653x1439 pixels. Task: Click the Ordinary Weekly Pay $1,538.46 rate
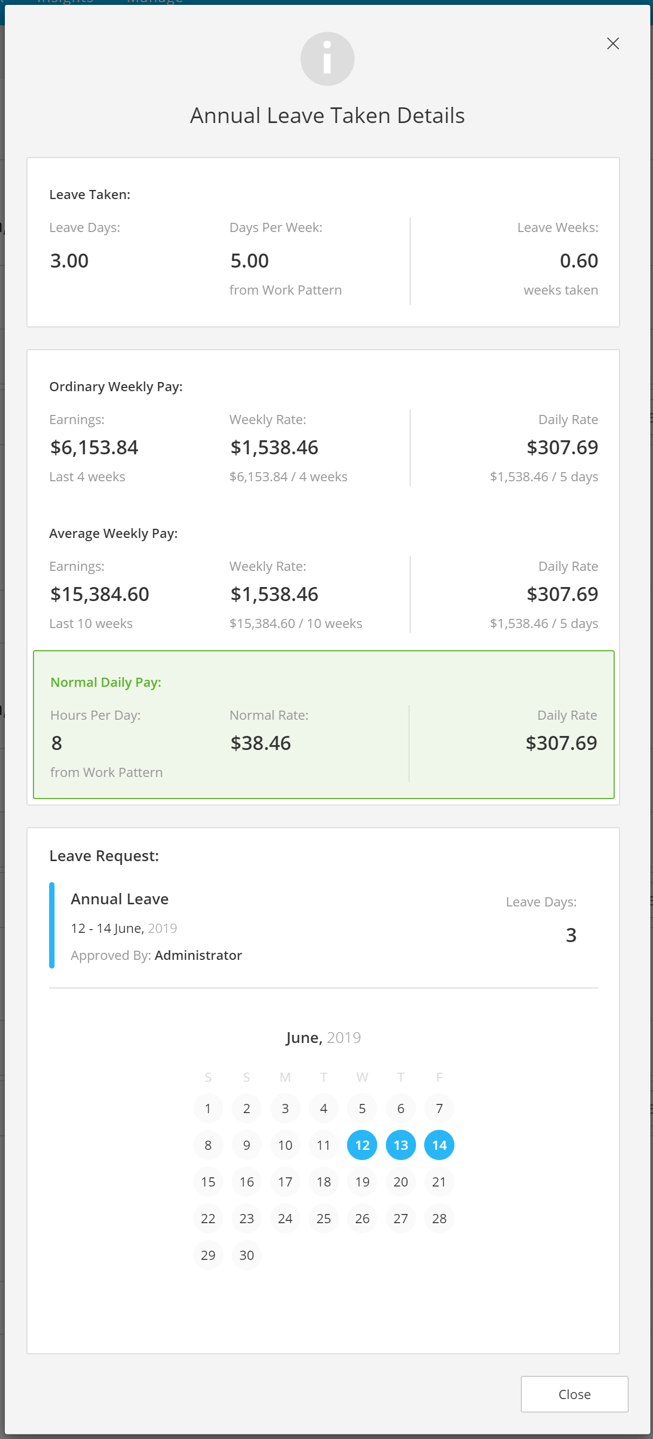pyautogui.click(x=274, y=447)
